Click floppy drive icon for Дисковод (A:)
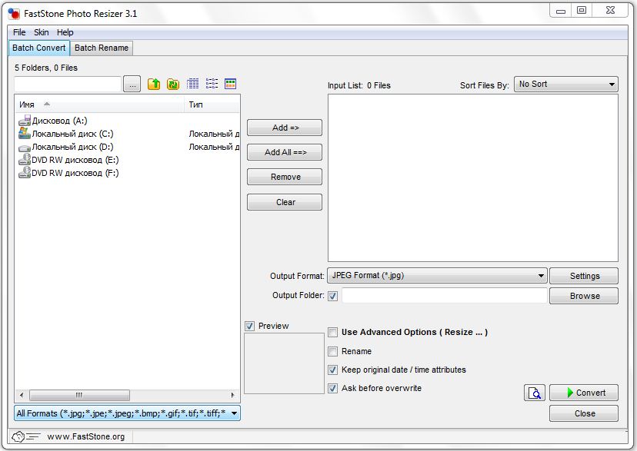Viewport: 637px width, 451px height. [x=25, y=121]
